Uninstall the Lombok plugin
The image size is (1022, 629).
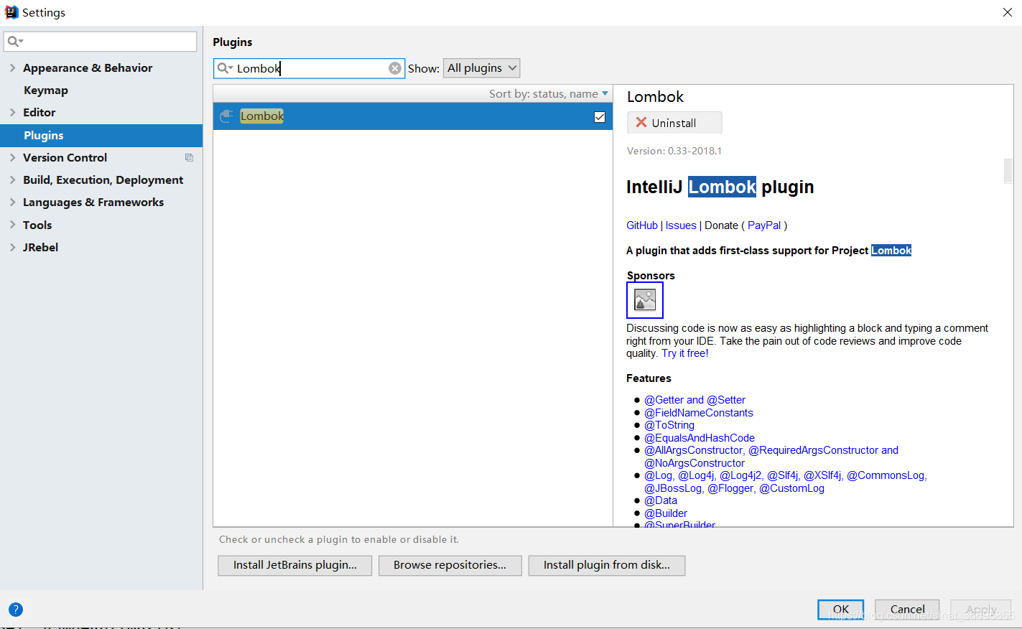coord(674,123)
